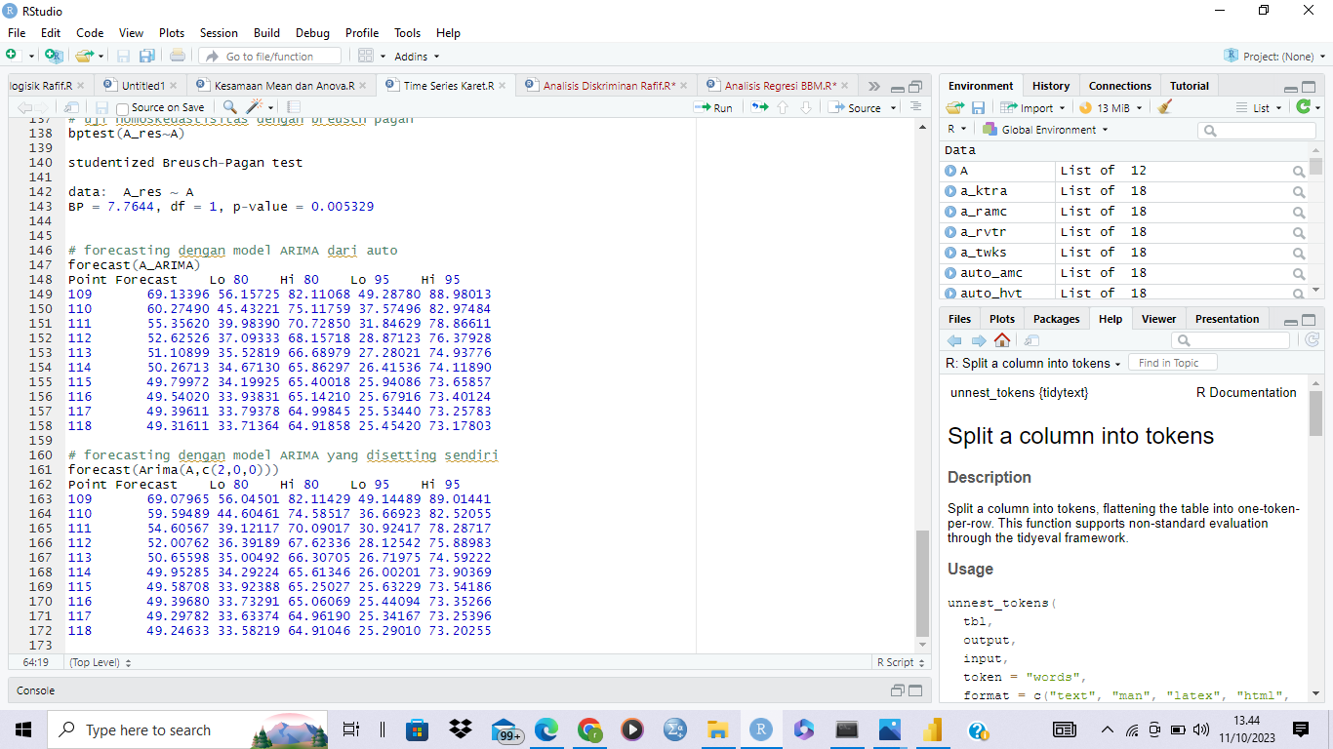Image resolution: width=1333 pixels, height=749 pixels.
Task: Switch to the Packages tab
Action: 1056,319
